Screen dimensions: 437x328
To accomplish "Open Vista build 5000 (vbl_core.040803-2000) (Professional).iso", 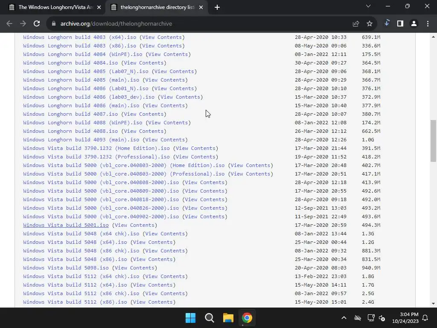I will tap(124, 174).
